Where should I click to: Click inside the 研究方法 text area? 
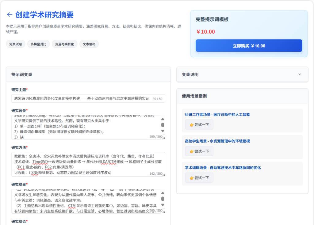click(86, 164)
